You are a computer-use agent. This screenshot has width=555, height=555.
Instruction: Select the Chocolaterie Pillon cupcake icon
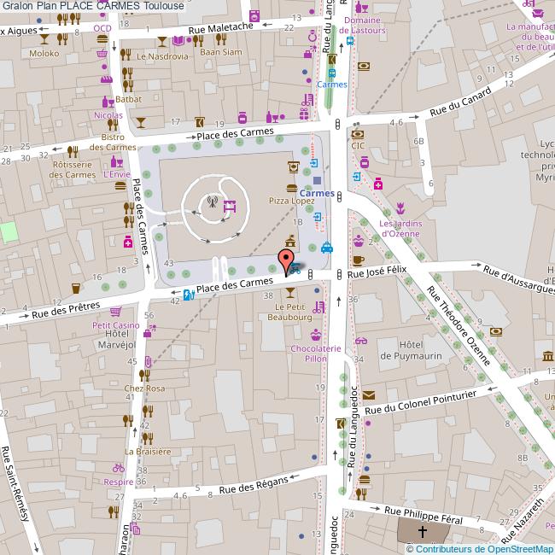pyautogui.click(x=316, y=335)
